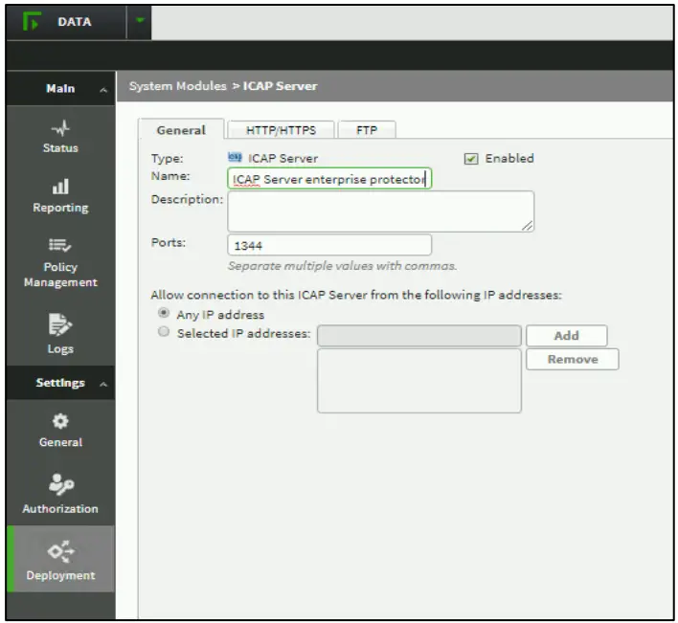
Task: Collapse the Settings section chevron
Action: point(102,384)
